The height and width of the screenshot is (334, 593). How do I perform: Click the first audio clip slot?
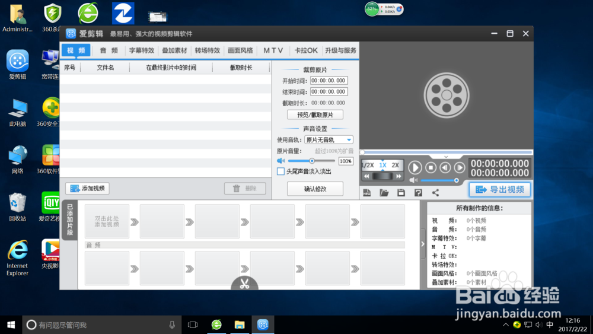pos(107,268)
